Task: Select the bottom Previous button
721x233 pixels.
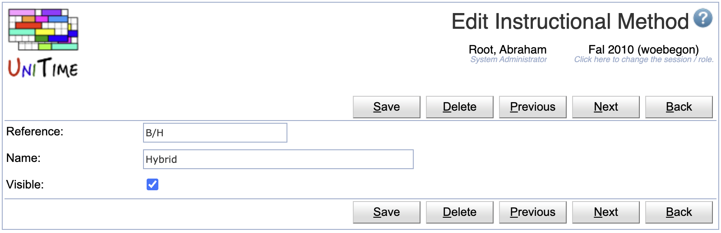Action: [533, 212]
